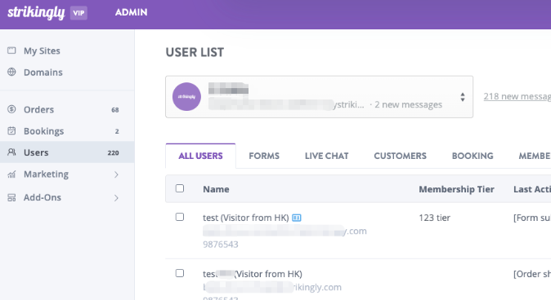
Task: Expand the Add-Ons submenu chevron
Action: pyautogui.click(x=116, y=198)
